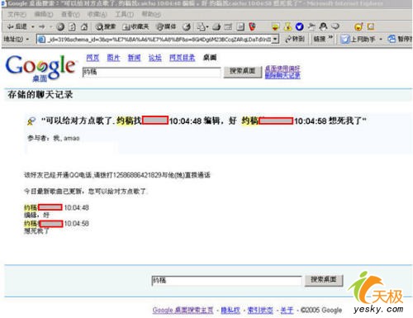
Task: Click the yellow messenger smiley toolbar icon
Action: click(x=275, y=26)
